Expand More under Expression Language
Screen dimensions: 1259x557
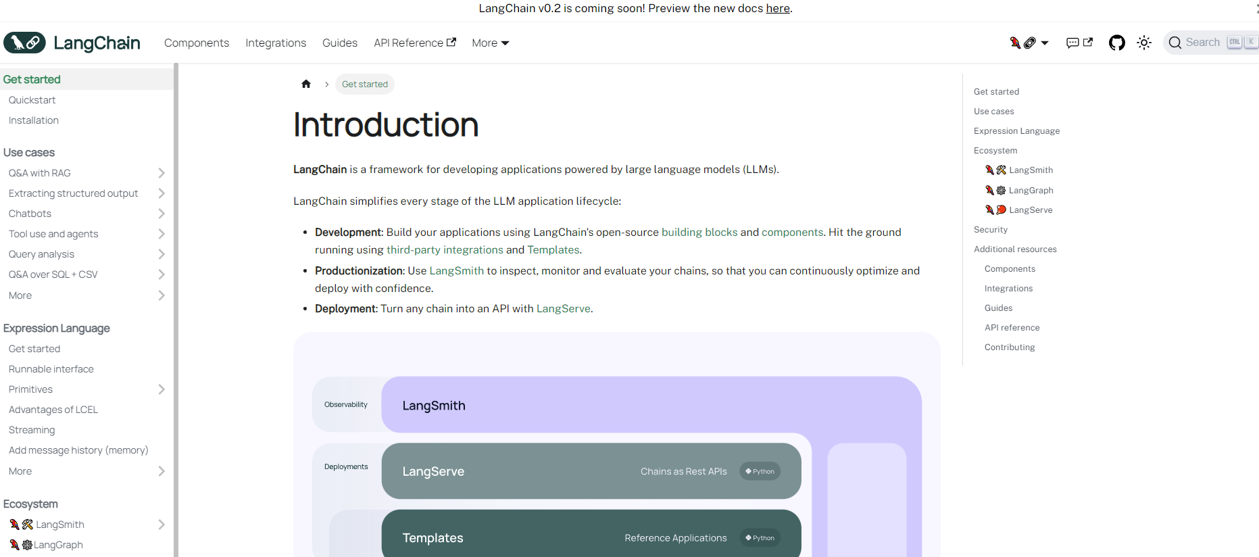tap(162, 471)
